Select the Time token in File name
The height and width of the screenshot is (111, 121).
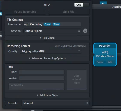pos(56,24)
